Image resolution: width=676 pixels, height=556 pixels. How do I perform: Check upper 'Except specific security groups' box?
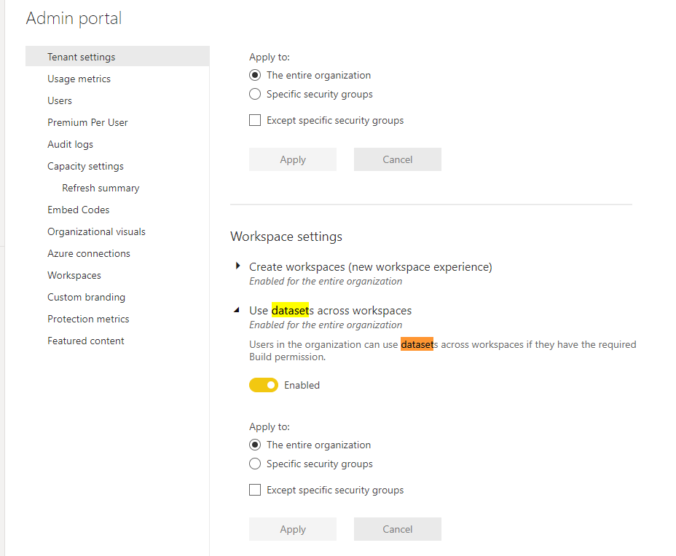click(255, 120)
